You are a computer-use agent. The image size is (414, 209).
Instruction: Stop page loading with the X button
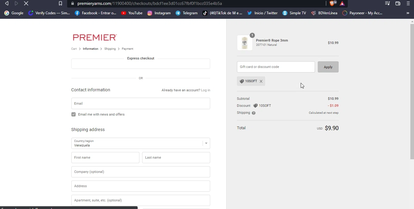pos(26,3)
